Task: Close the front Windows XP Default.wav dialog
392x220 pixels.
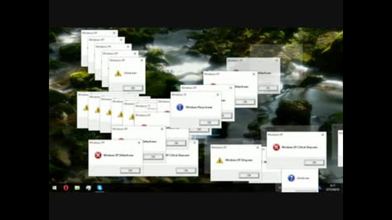Action: pyautogui.click(x=139, y=143)
